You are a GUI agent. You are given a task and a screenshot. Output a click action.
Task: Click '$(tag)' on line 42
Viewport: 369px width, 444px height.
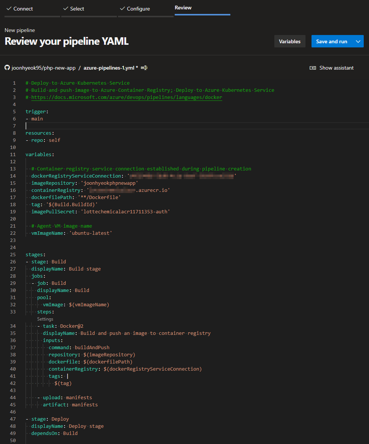[x=63, y=383]
